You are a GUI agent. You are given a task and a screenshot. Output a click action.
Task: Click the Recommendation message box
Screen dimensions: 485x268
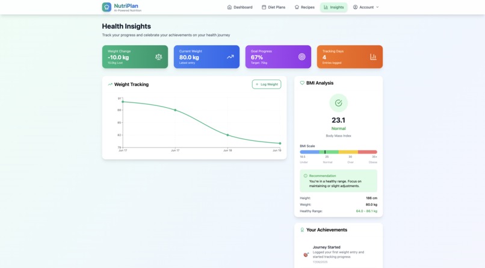tap(338, 181)
